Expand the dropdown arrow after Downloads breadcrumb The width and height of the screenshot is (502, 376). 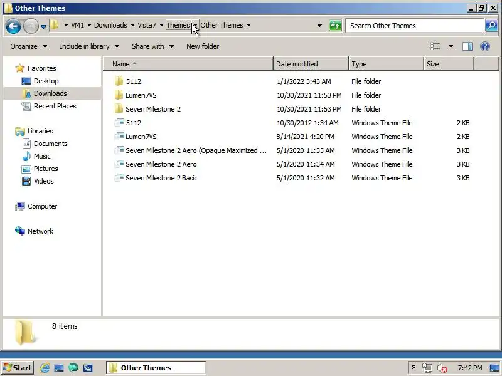(x=132, y=25)
